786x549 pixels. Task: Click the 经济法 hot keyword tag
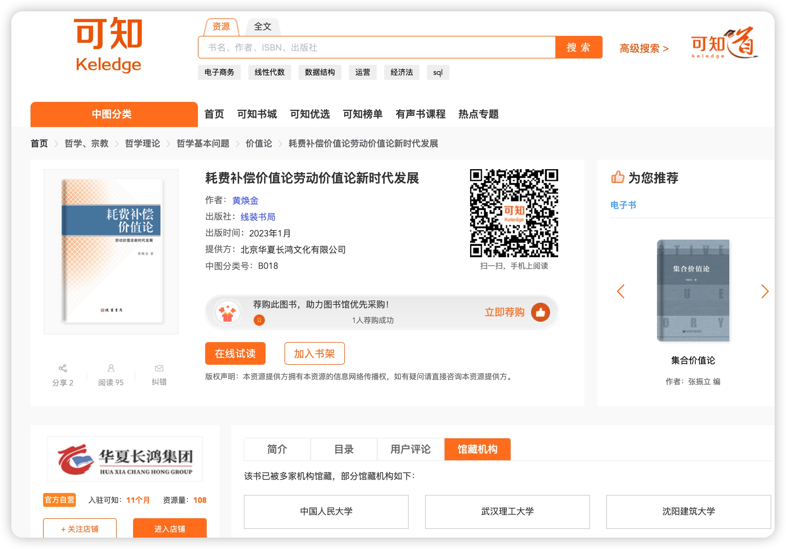coord(401,72)
